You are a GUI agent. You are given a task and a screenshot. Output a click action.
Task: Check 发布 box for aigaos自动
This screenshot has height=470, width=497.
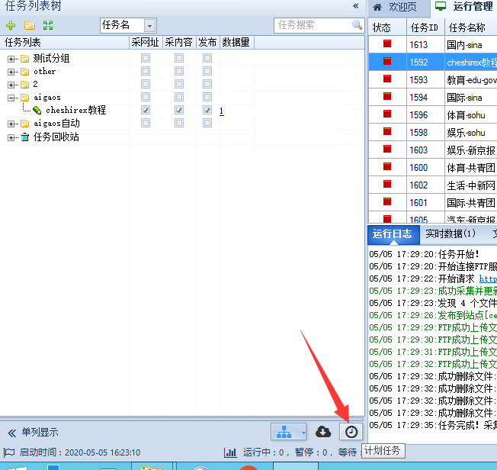coord(207,123)
